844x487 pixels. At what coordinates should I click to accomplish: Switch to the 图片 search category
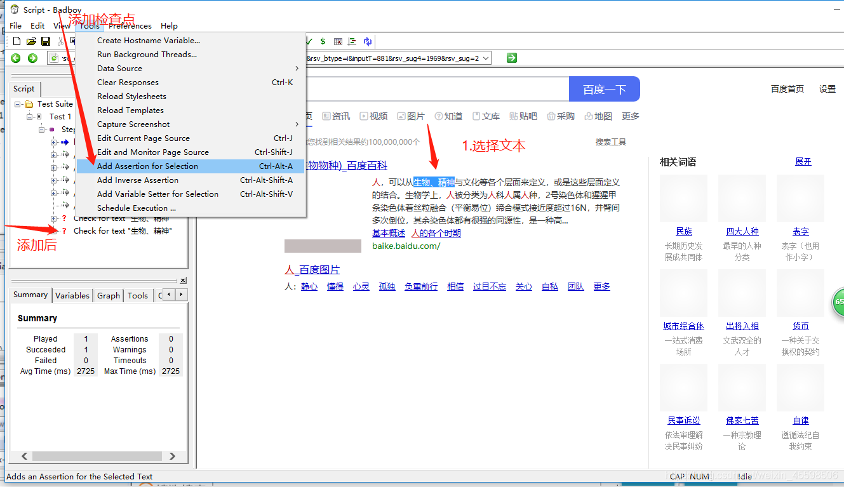[x=411, y=116]
